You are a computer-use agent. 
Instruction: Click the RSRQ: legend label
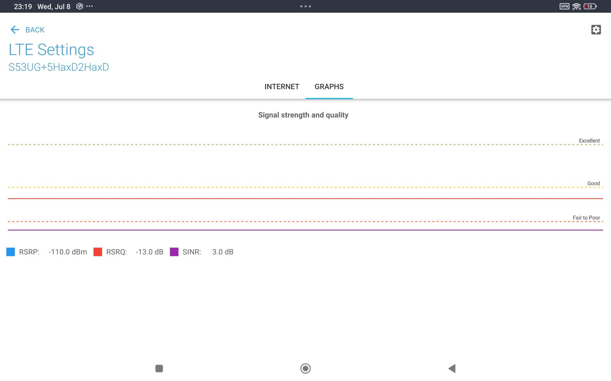click(x=116, y=252)
